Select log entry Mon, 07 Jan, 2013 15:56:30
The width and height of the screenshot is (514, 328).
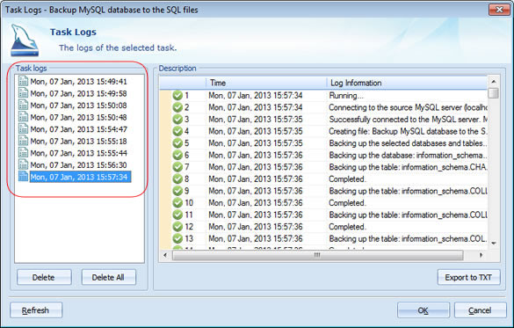coord(78,165)
